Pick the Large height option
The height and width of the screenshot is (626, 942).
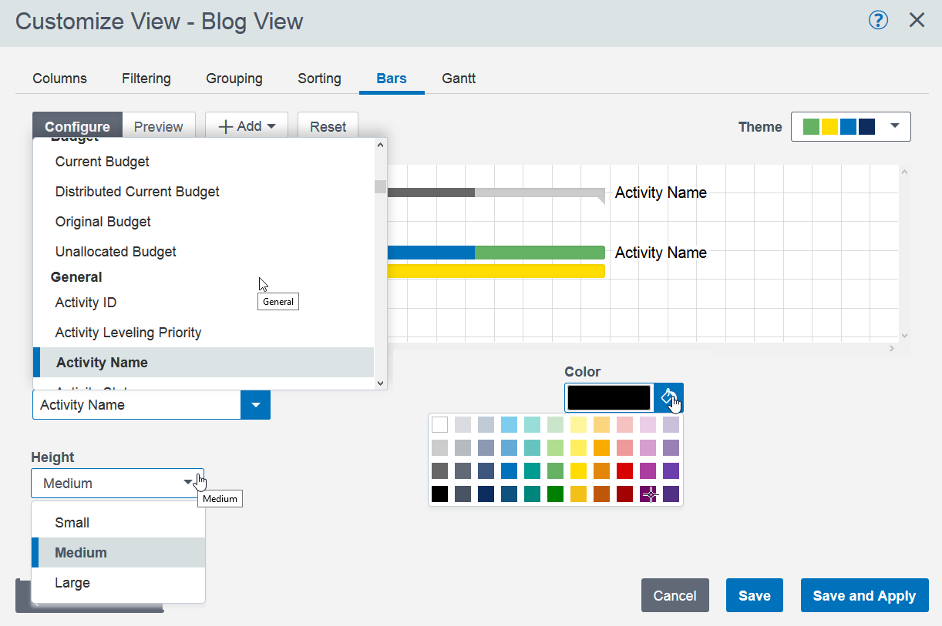coord(72,583)
